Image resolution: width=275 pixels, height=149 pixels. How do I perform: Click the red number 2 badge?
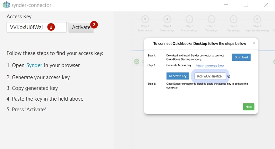tap(94, 25)
